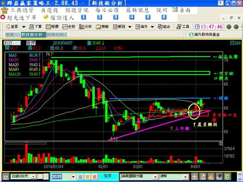The height and width of the screenshot is (182, 243).
Task: Open the 策略 strategy tool
Action: pyautogui.click(x=102, y=27)
